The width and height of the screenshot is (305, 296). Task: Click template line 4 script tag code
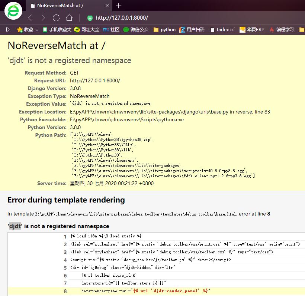click(x=151, y=260)
